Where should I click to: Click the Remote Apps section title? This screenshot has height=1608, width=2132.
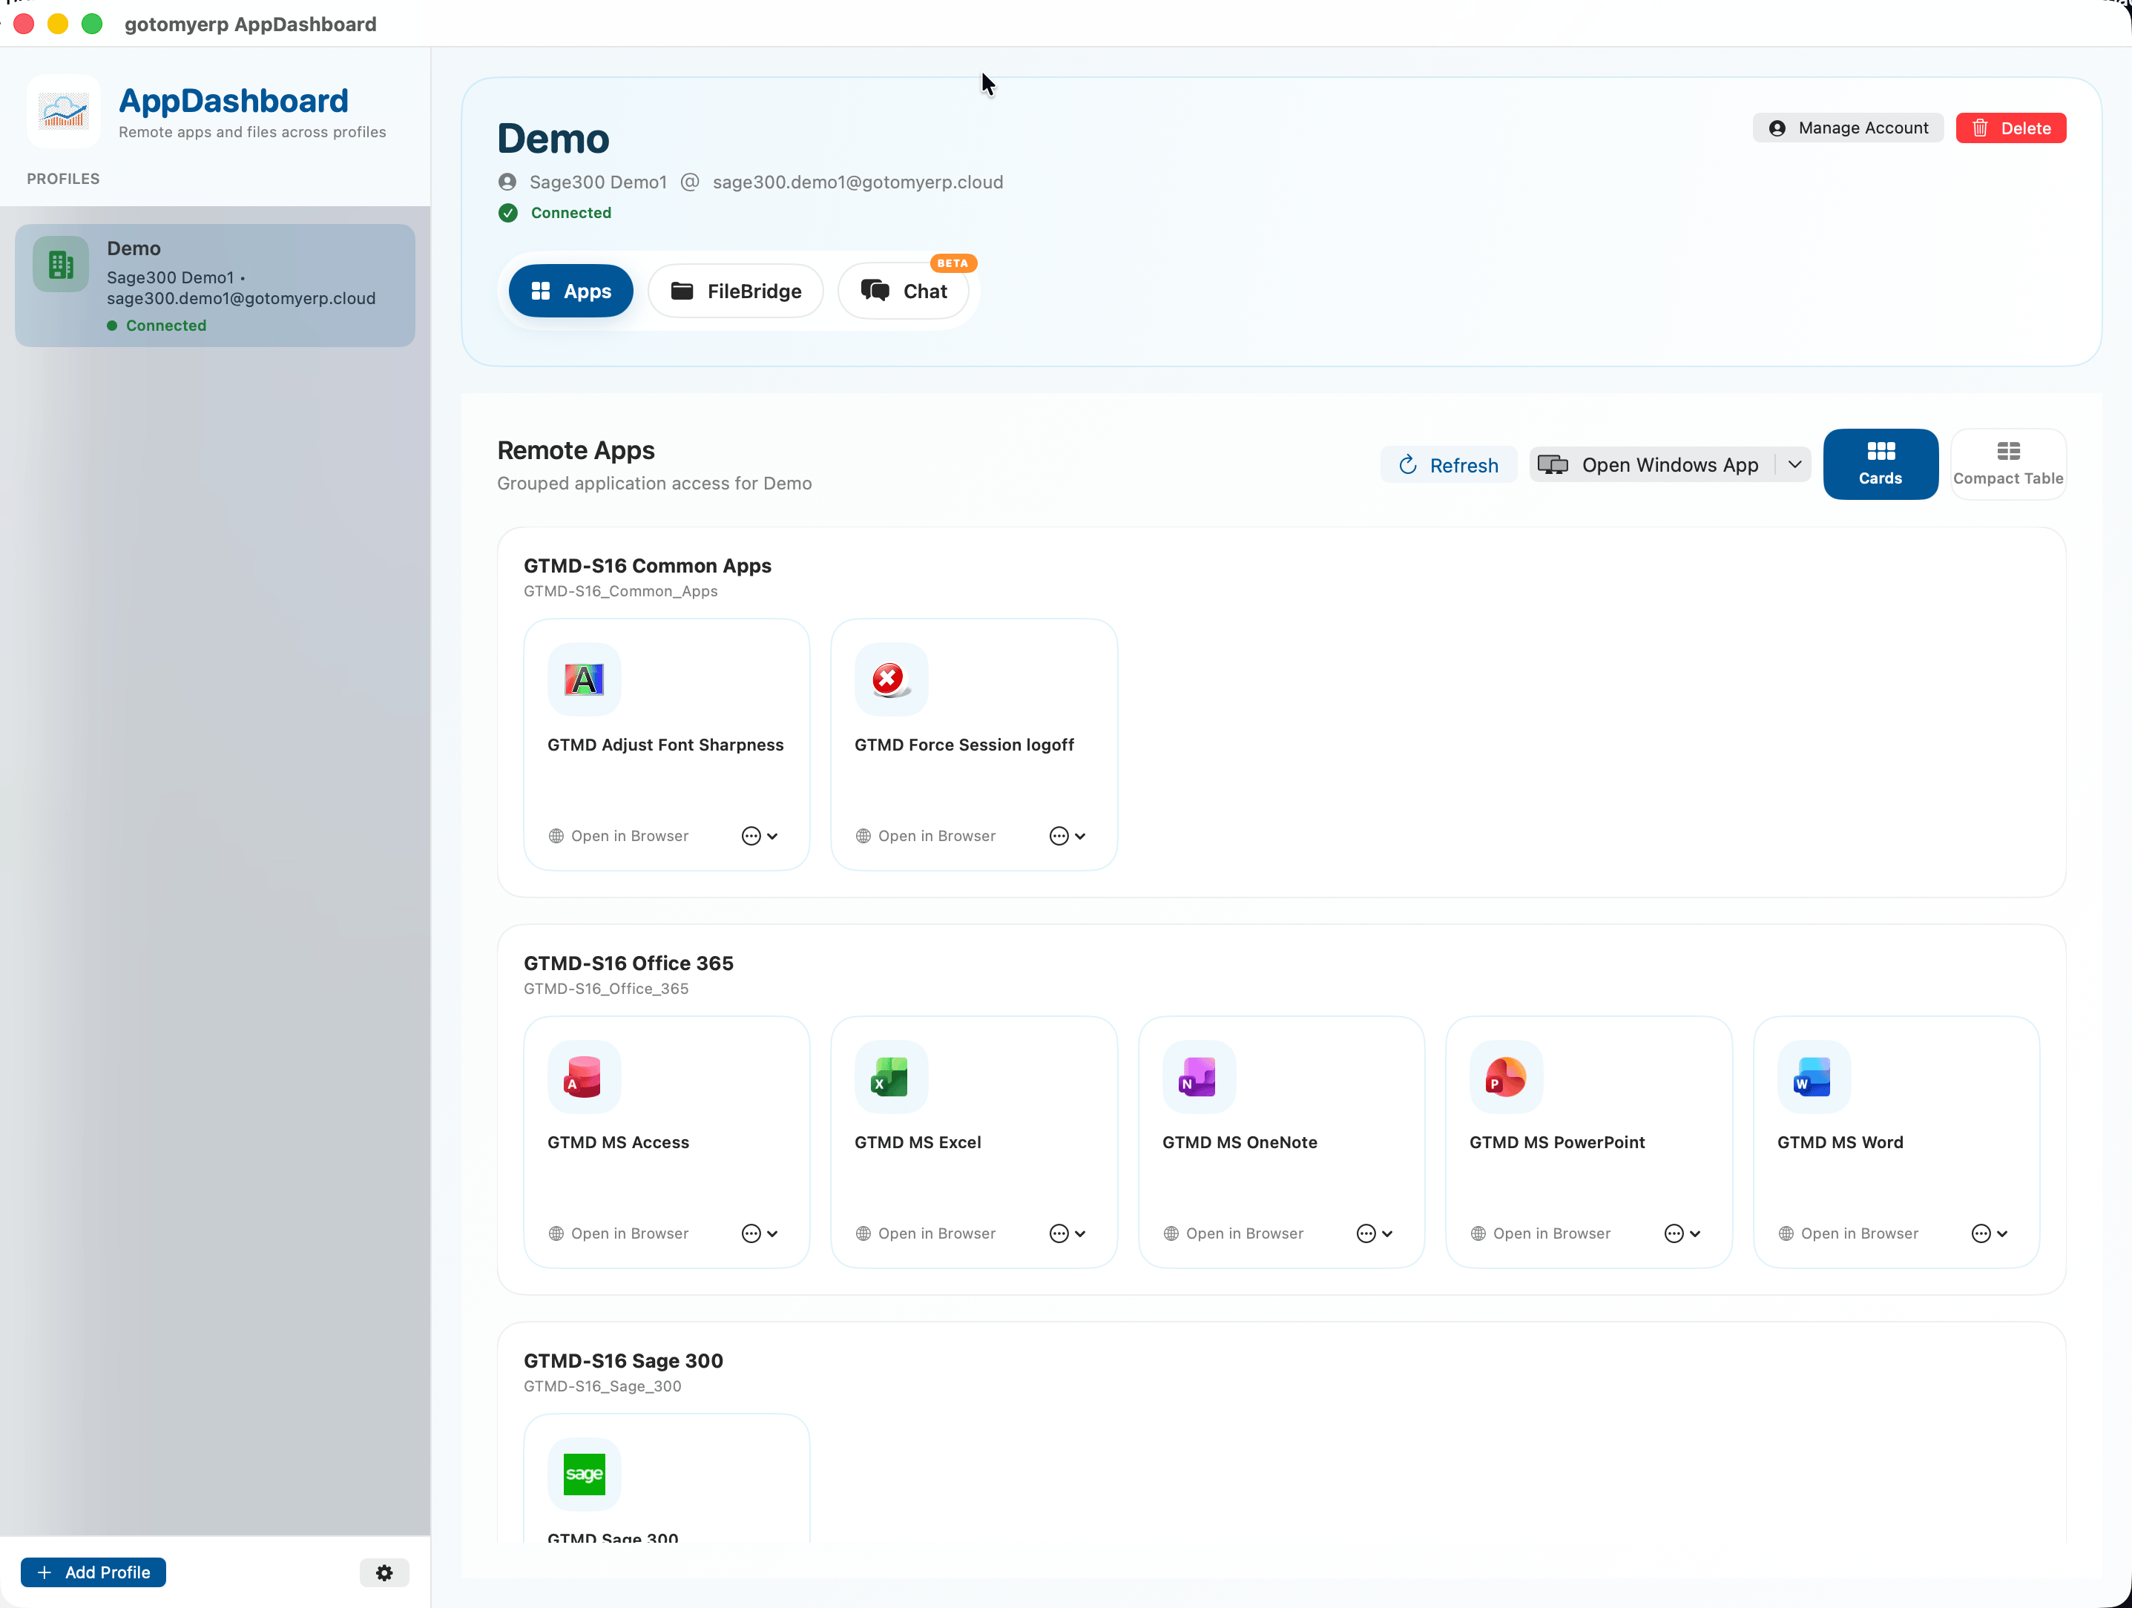point(576,450)
